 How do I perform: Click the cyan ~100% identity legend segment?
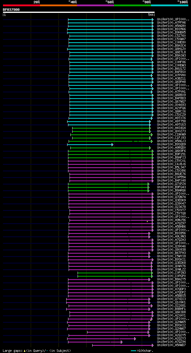[x=170, y=5]
